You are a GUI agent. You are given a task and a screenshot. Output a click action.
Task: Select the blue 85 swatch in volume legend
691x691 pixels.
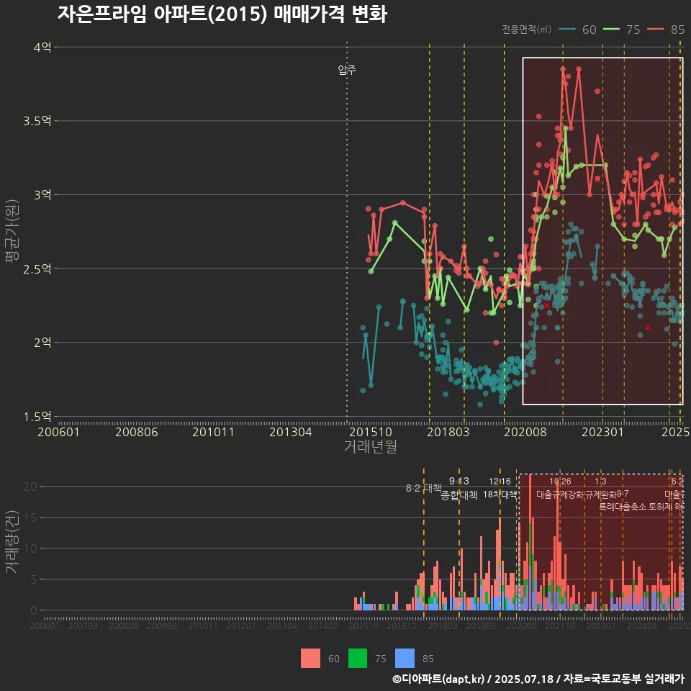pos(405,659)
